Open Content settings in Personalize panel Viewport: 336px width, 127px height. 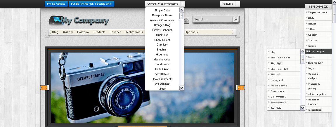point(318,35)
